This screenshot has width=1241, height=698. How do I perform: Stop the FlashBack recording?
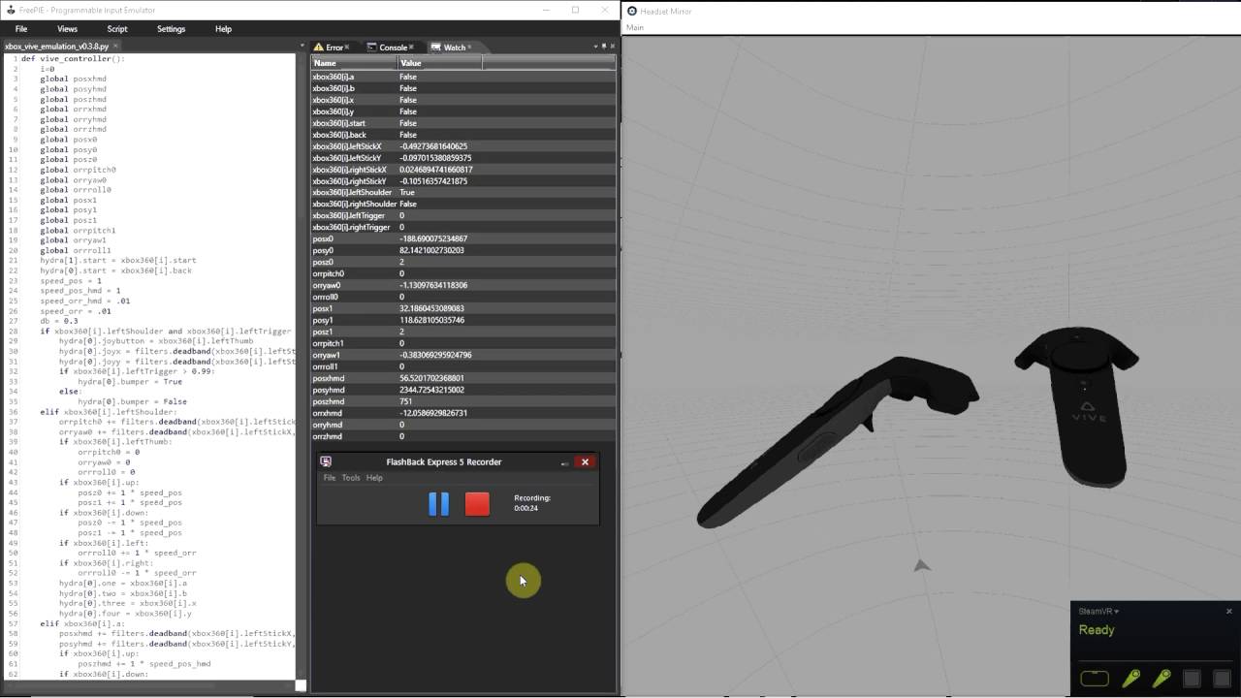pos(477,504)
